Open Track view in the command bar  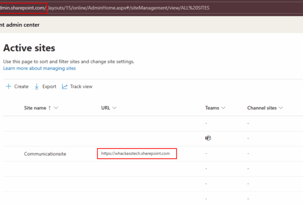[77, 87]
